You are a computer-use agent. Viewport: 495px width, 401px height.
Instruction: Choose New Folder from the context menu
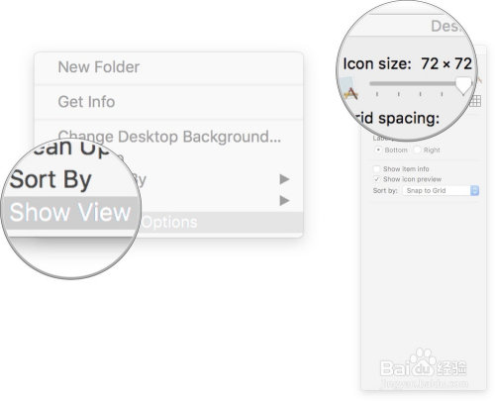pyautogui.click(x=99, y=67)
